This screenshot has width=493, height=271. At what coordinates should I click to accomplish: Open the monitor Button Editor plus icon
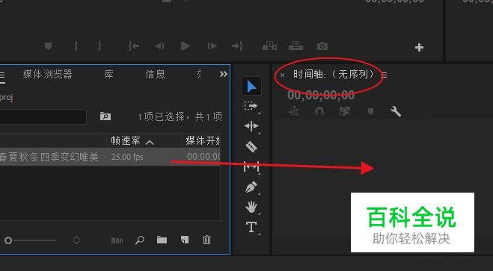coord(419,47)
